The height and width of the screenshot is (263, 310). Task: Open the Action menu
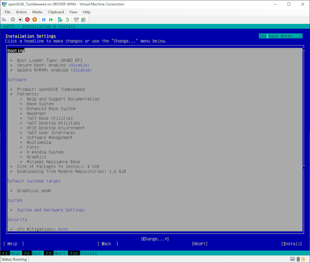click(21, 12)
